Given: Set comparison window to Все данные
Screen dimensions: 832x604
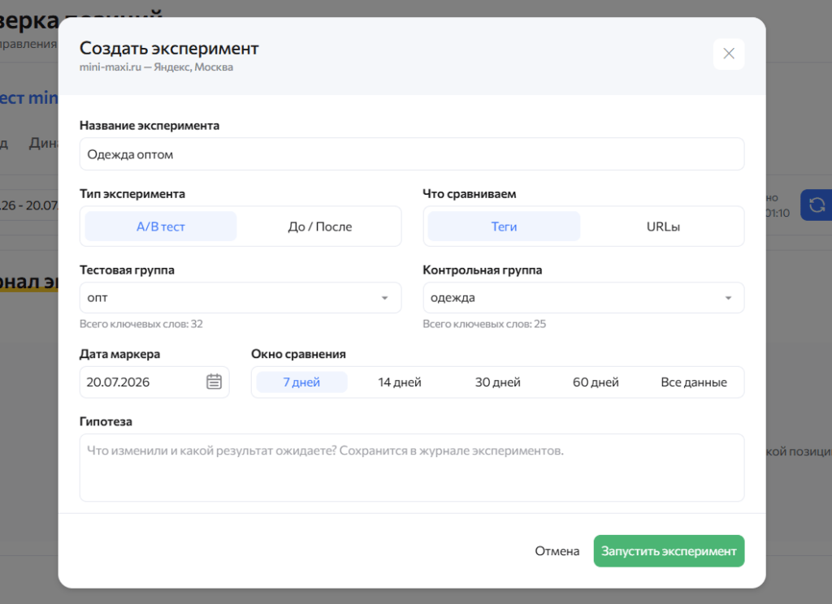Looking at the screenshot, I should point(694,382).
